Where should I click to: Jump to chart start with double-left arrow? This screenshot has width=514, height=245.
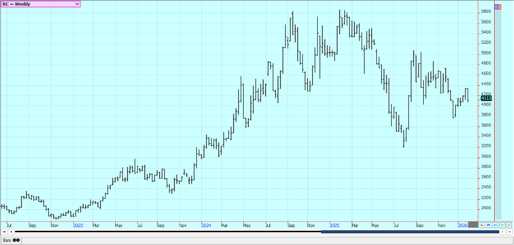pyautogui.click(x=4, y=232)
